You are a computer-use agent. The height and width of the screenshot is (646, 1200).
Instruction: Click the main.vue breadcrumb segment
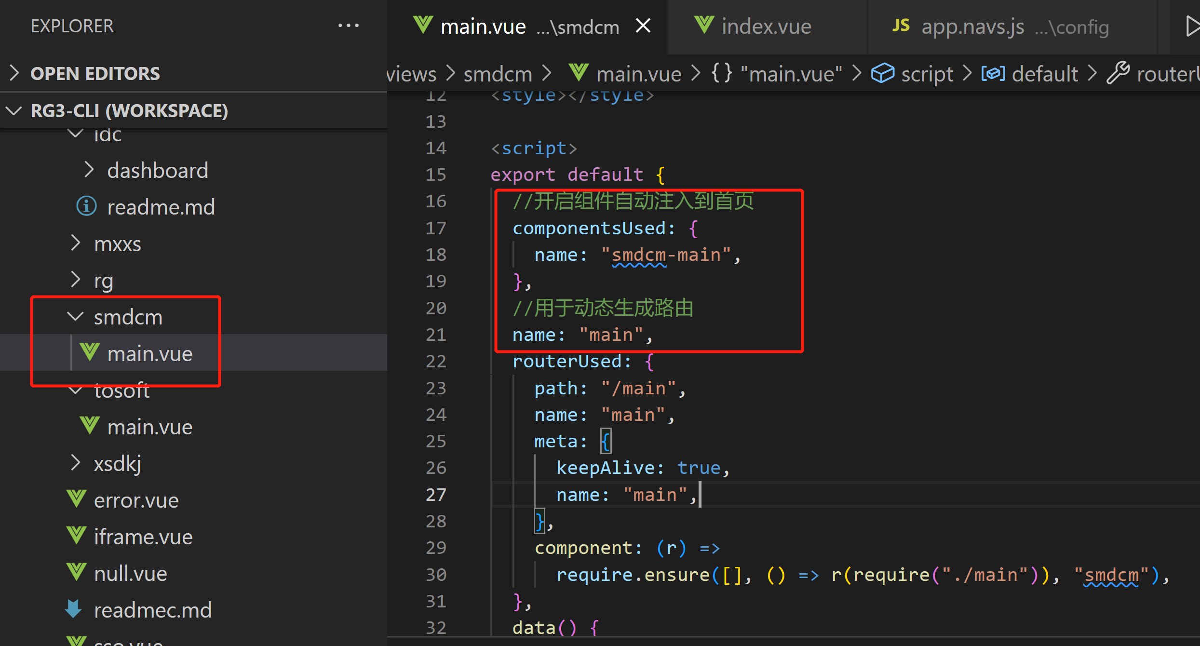639,74
